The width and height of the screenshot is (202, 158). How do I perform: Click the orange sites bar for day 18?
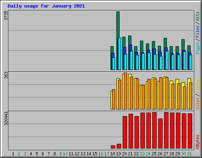pos(114,99)
